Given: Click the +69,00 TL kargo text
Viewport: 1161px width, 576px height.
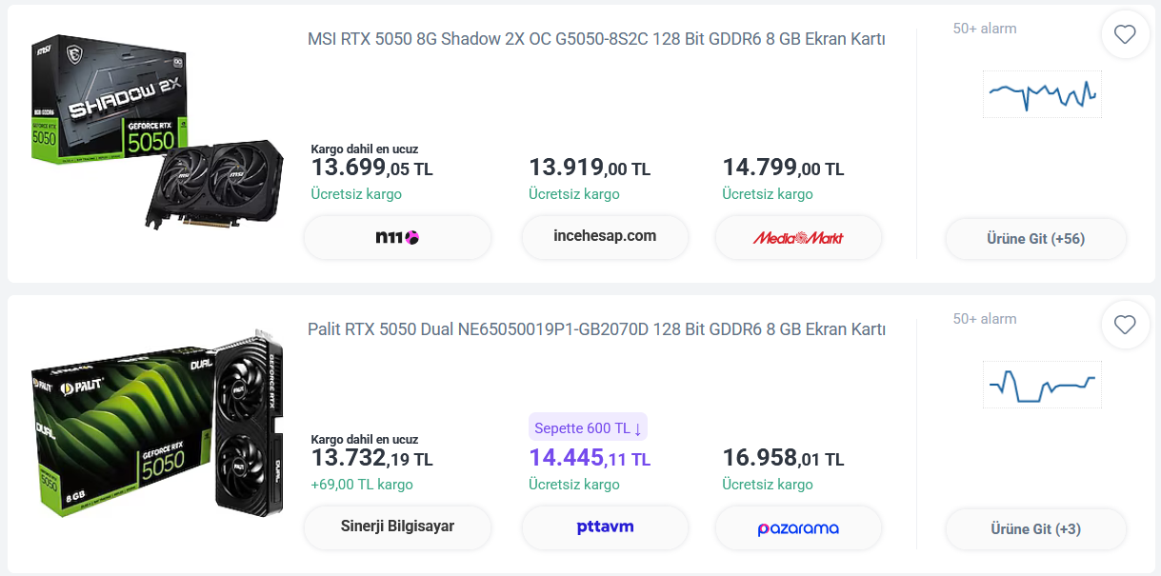Looking at the screenshot, I should tap(362, 485).
